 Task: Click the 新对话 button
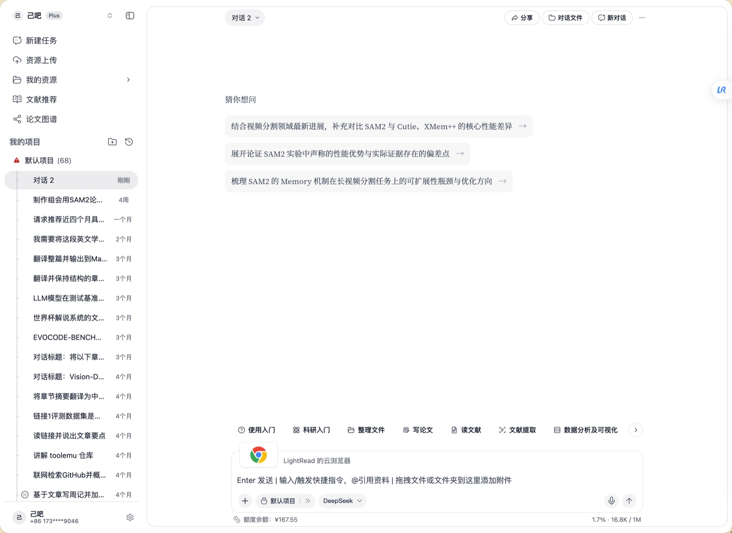612,18
